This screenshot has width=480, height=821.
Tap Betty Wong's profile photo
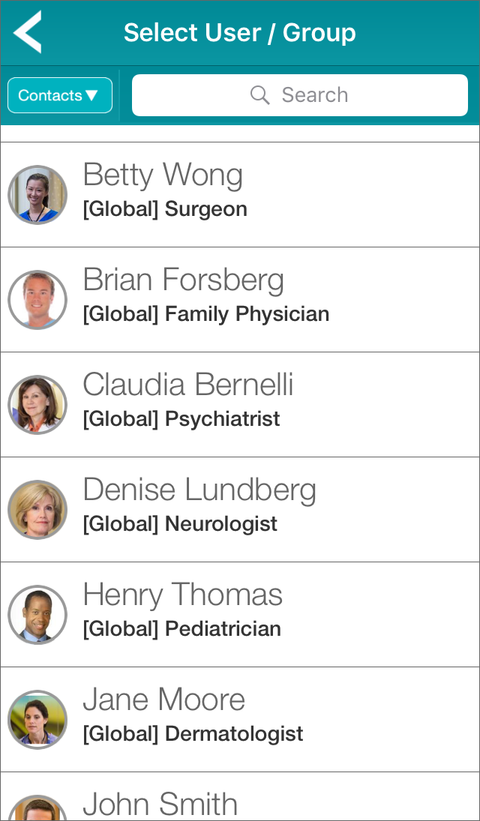point(37,195)
